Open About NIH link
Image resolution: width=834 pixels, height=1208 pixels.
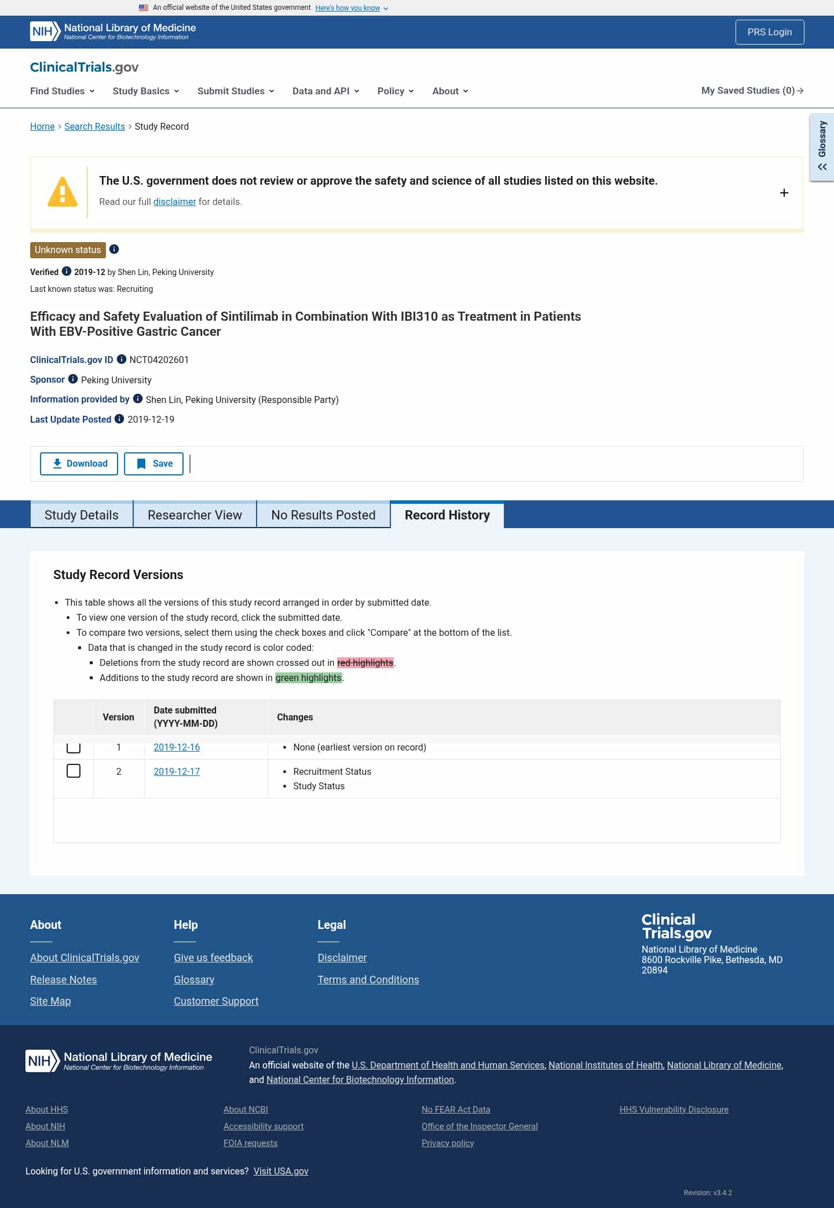pos(45,1126)
